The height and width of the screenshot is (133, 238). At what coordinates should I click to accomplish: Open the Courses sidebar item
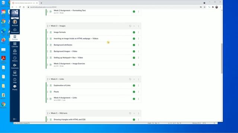[x=15, y=38]
